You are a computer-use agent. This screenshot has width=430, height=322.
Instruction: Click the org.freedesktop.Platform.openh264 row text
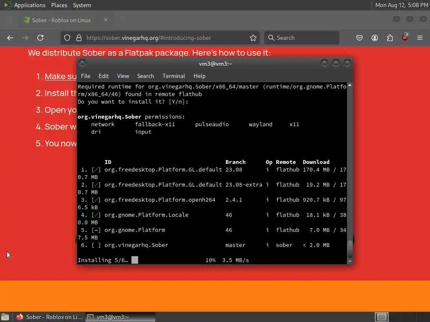point(160,200)
